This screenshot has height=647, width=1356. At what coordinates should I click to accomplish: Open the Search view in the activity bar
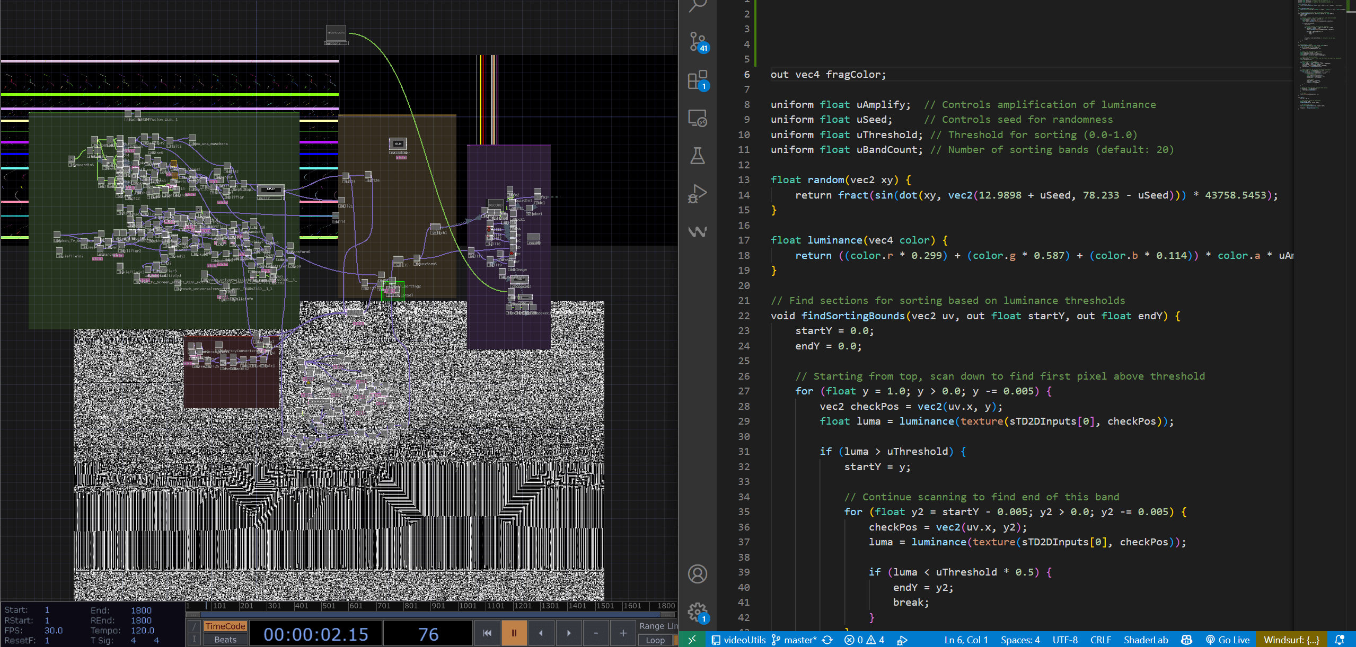[x=698, y=5]
